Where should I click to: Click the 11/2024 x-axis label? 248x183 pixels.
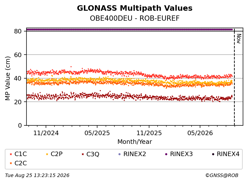tap(46, 133)
